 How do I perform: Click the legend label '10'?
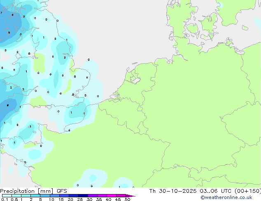click(51, 199)
